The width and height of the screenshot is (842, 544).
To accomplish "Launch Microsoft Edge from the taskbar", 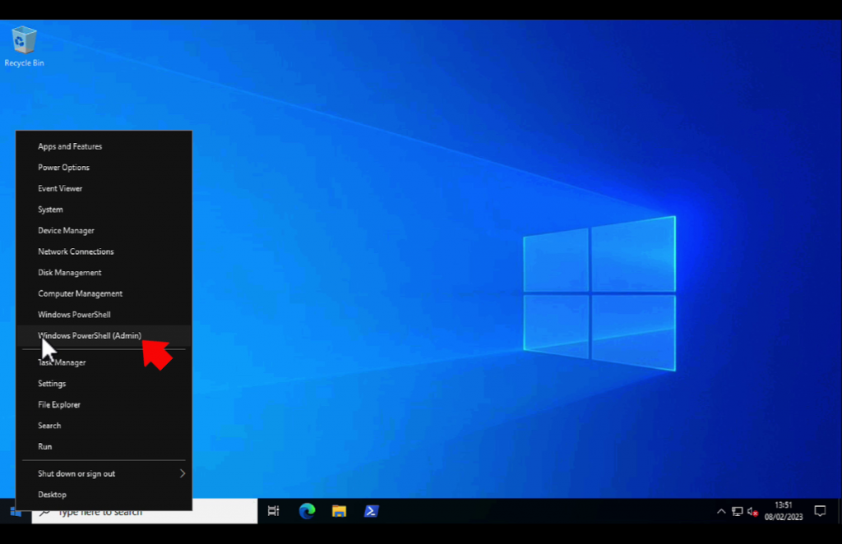I will [x=306, y=510].
